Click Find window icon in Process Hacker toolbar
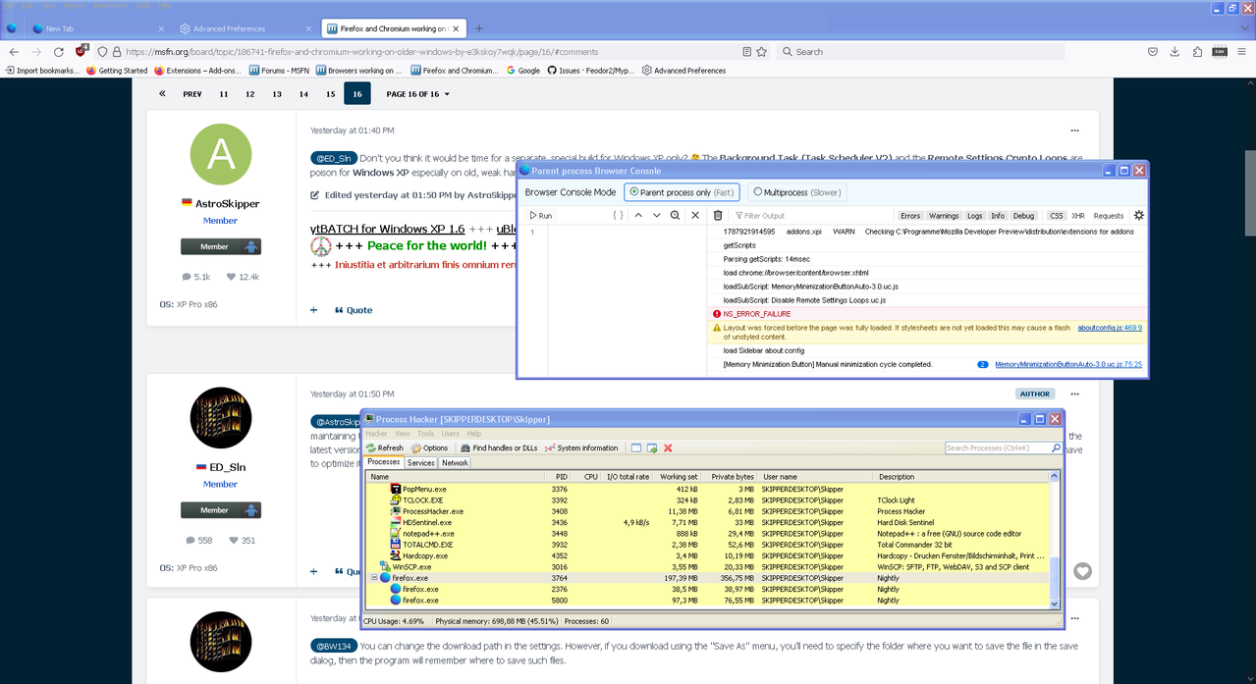 pyautogui.click(x=636, y=447)
